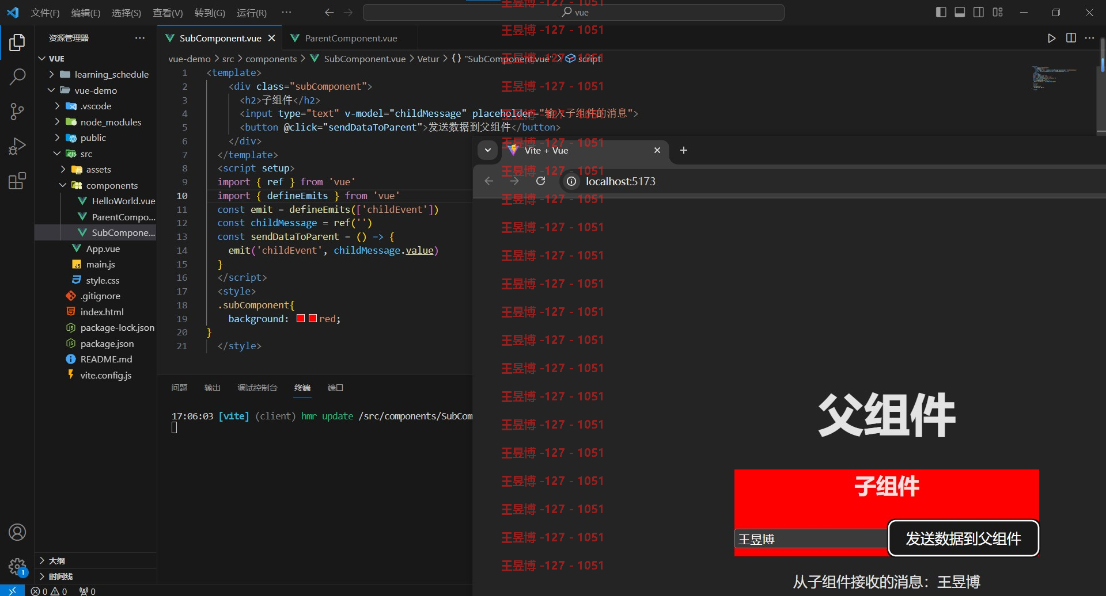Expand the 时间线 timeline section

tap(96, 576)
